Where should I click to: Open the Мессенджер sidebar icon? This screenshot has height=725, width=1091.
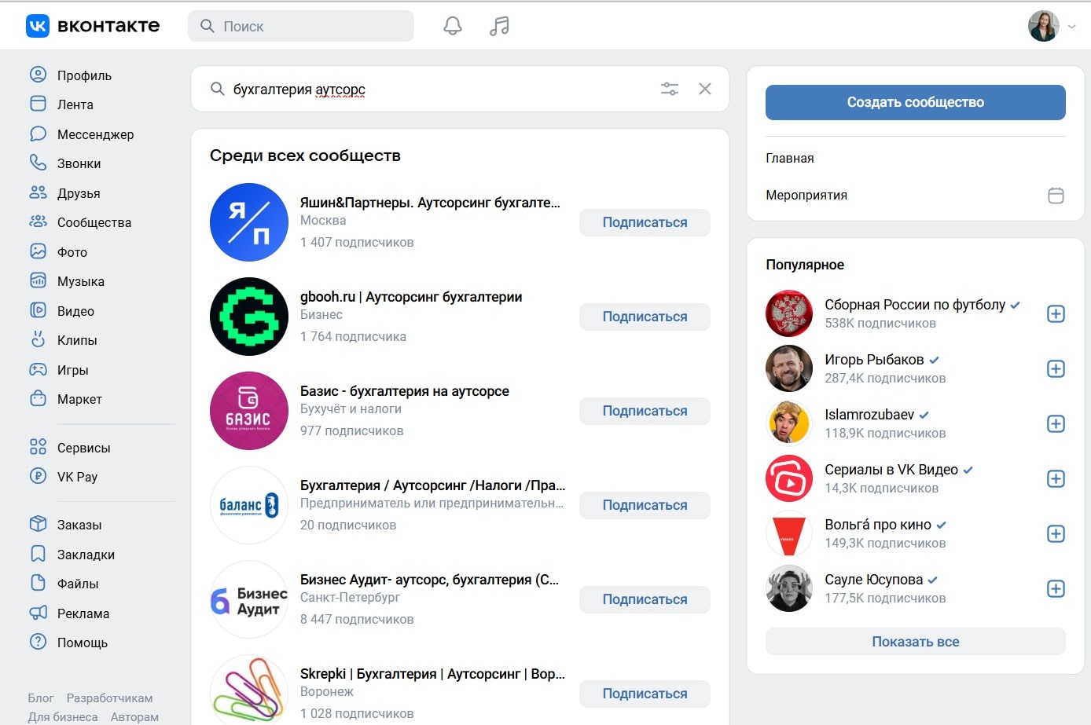pyautogui.click(x=38, y=134)
